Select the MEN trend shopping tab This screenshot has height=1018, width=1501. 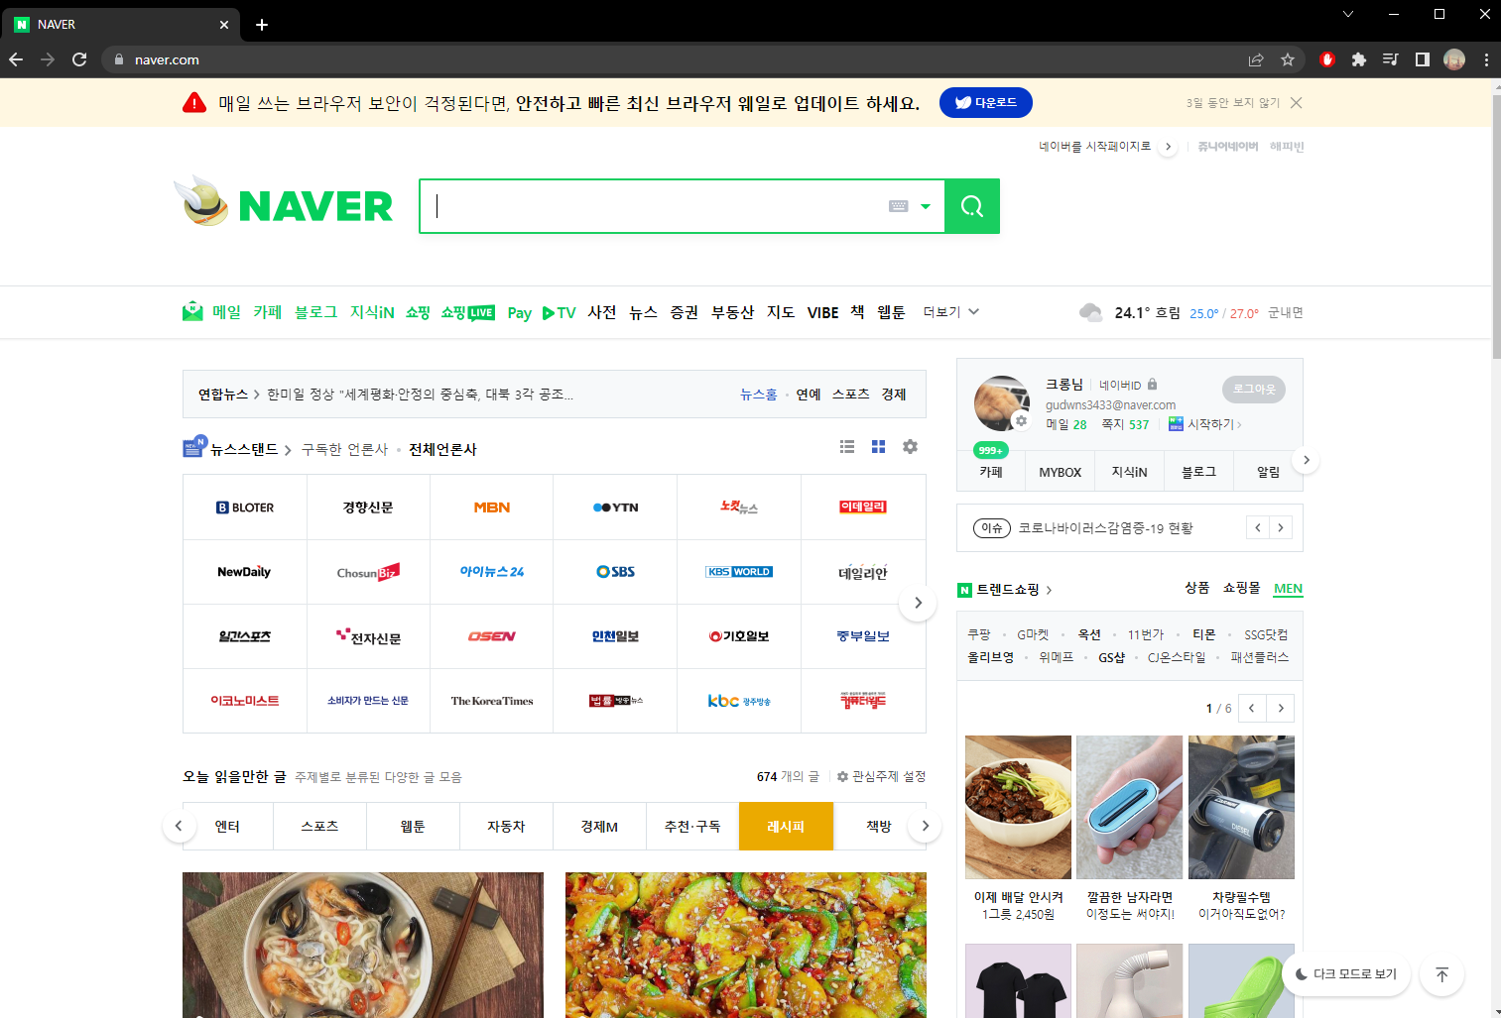[x=1288, y=588]
